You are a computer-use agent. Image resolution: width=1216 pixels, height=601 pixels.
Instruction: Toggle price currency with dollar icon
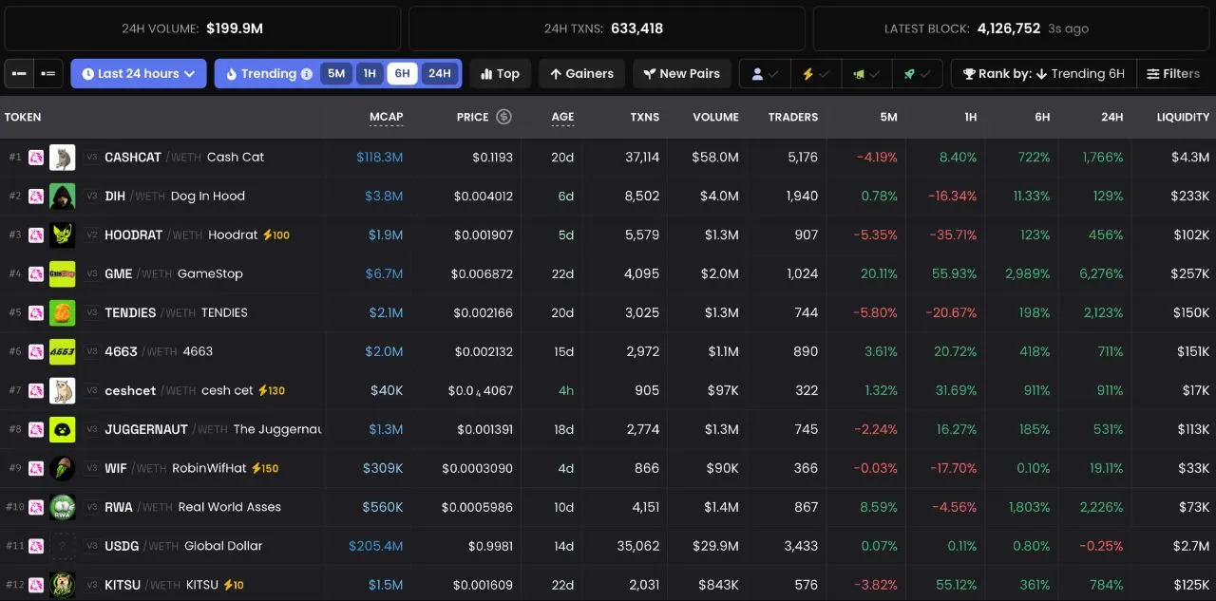pos(504,117)
